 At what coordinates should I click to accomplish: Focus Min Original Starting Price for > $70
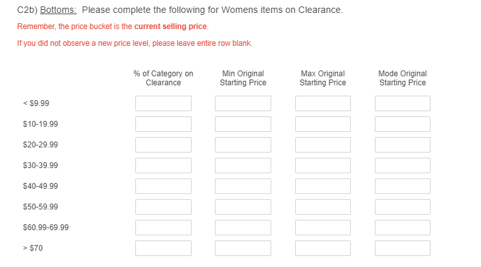tap(243, 248)
